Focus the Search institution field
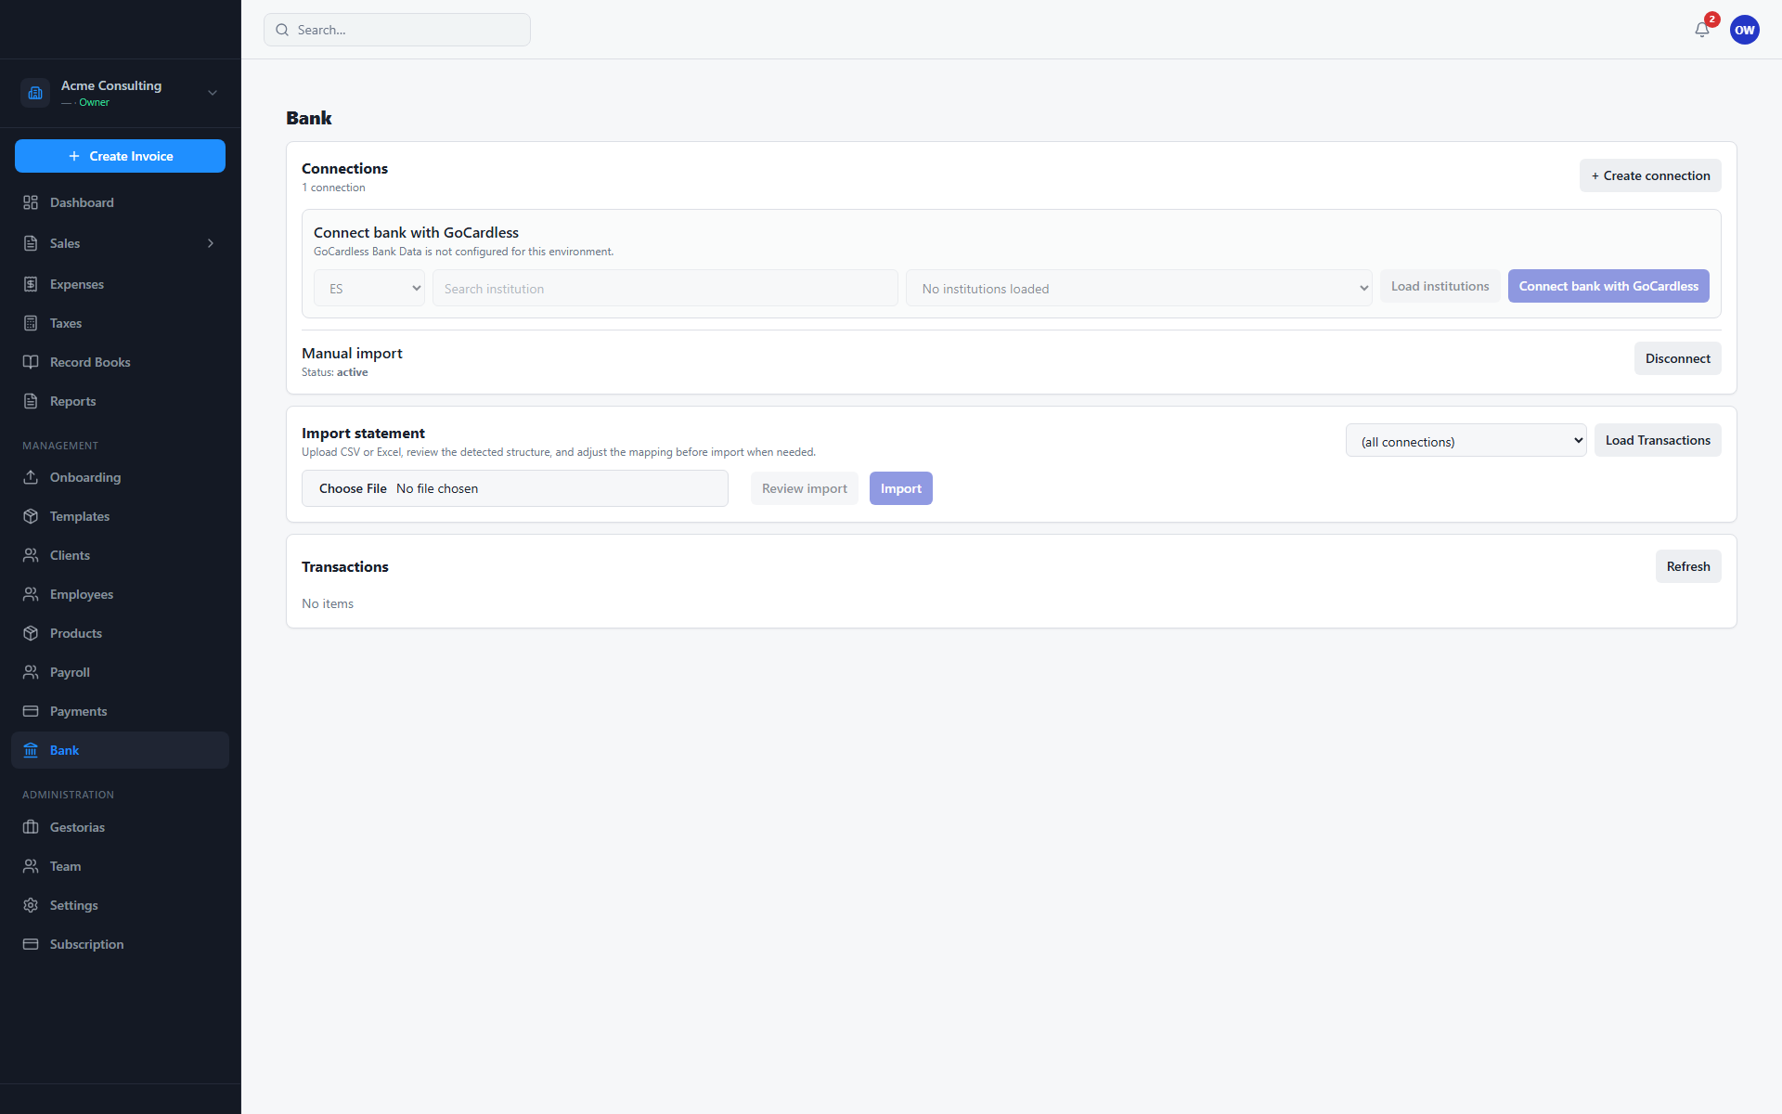This screenshot has height=1114, width=1782. point(665,288)
